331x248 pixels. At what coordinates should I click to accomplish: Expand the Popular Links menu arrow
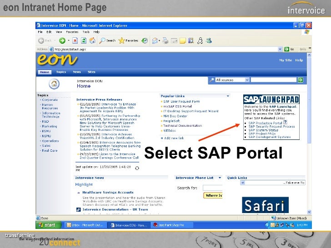tap(228, 96)
